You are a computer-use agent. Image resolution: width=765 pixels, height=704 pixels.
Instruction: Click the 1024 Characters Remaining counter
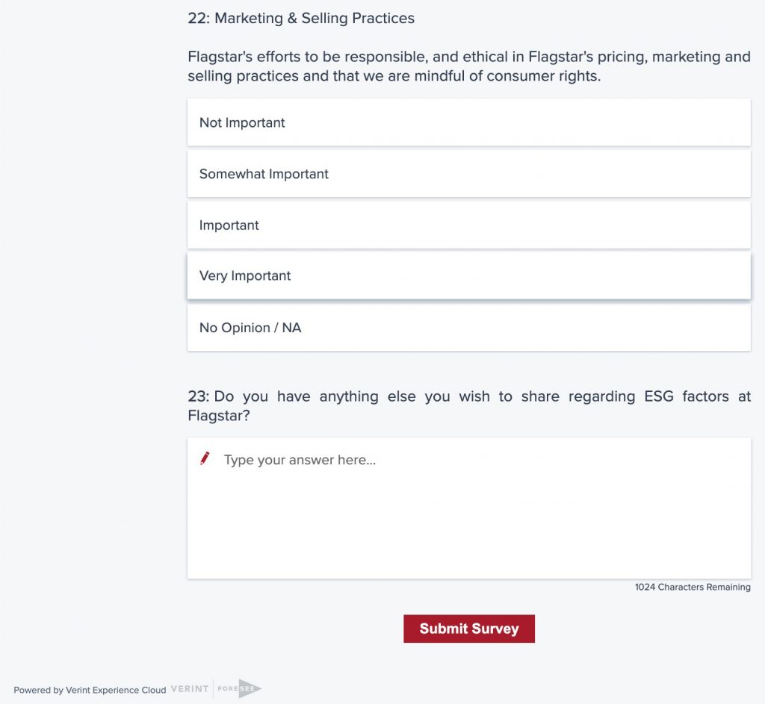pyautogui.click(x=693, y=587)
